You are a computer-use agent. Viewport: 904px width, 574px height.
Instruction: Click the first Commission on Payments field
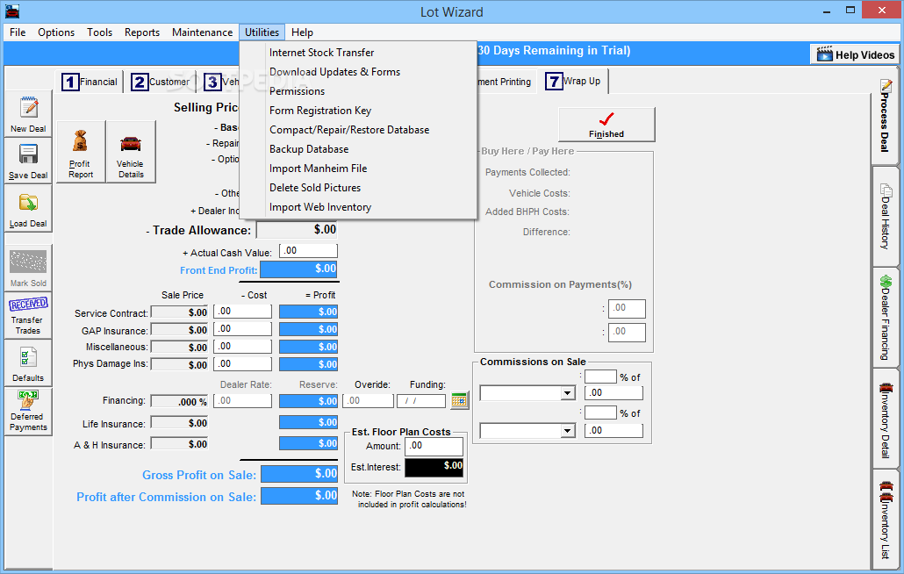627,308
